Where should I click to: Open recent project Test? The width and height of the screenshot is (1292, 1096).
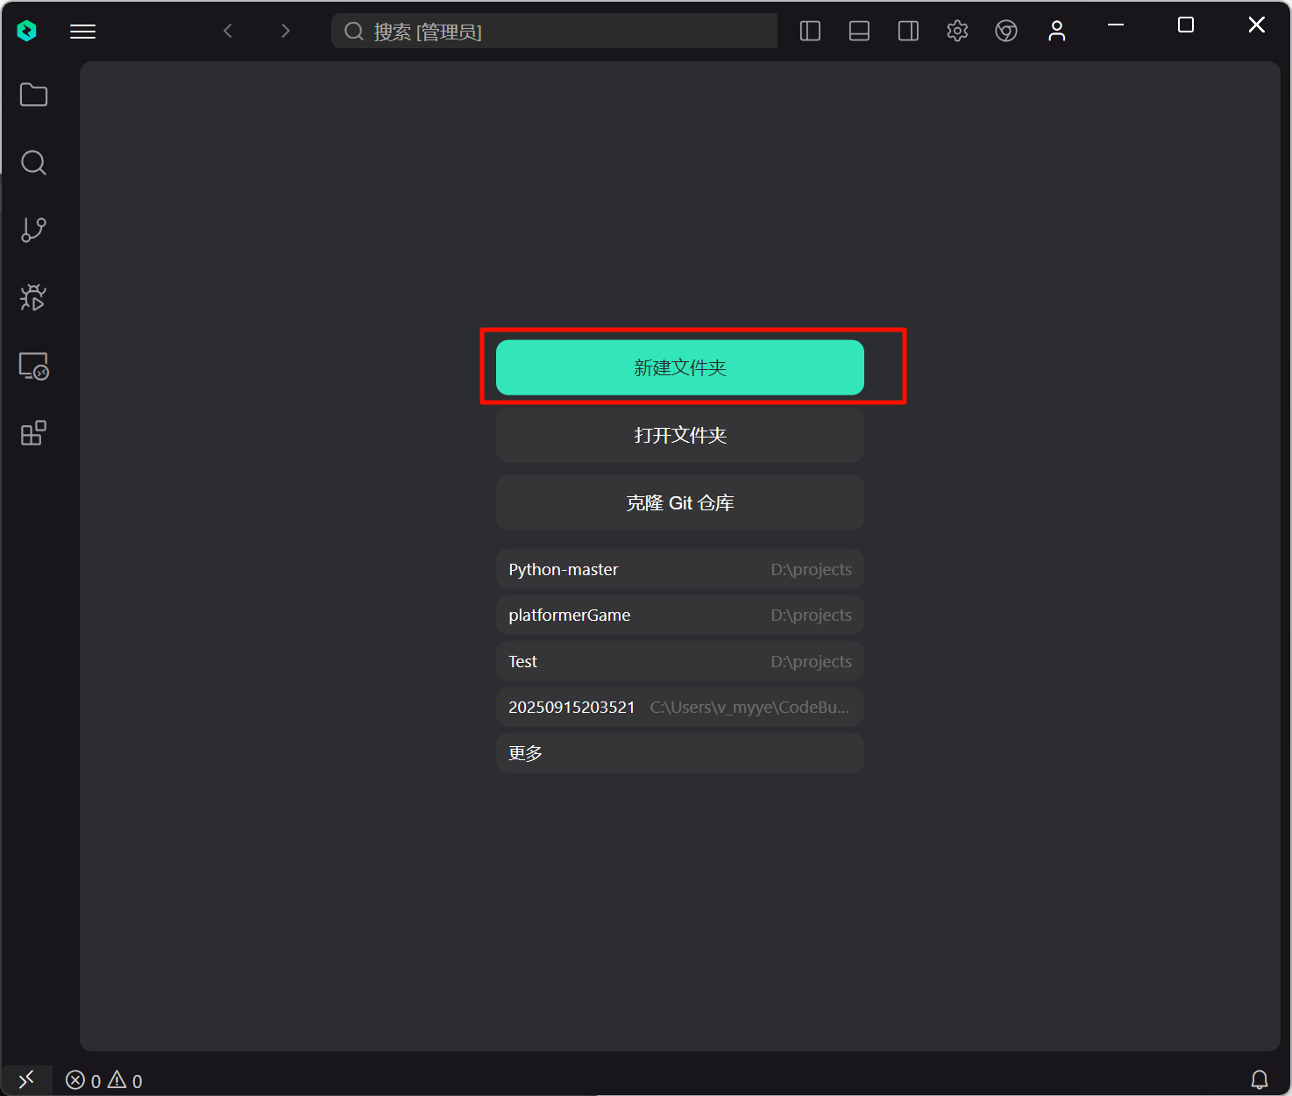pos(680,661)
